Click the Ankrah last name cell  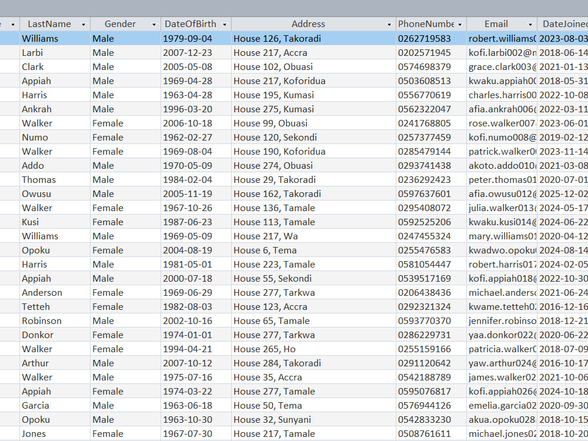pyautogui.click(x=55, y=109)
